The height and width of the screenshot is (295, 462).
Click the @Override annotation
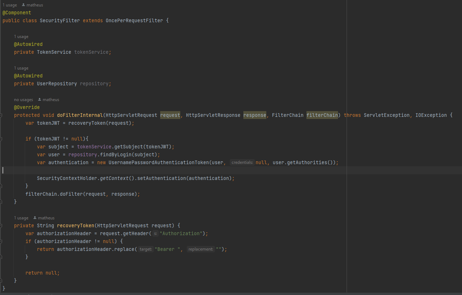tap(27, 108)
